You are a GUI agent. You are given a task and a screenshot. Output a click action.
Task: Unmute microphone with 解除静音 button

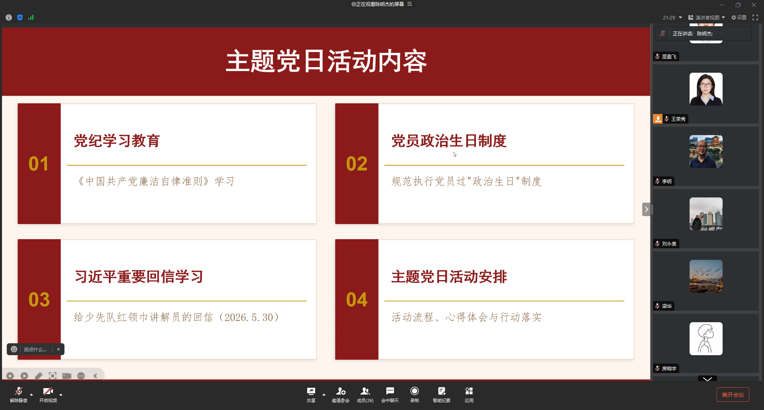click(18, 395)
